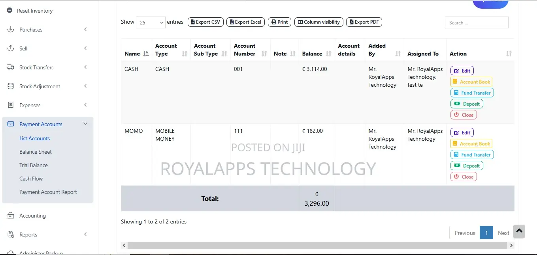Image resolution: width=537 pixels, height=255 pixels.
Task: Open Account Book for CASH account
Action: [x=471, y=82]
